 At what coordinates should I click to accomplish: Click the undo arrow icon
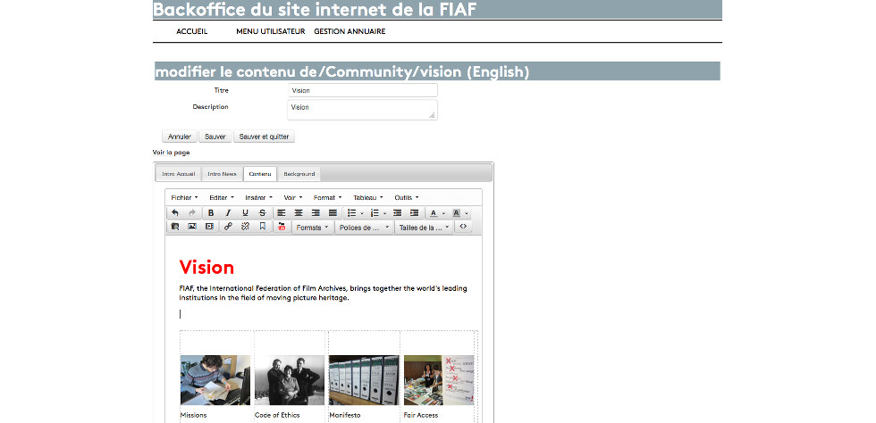point(175,213)
